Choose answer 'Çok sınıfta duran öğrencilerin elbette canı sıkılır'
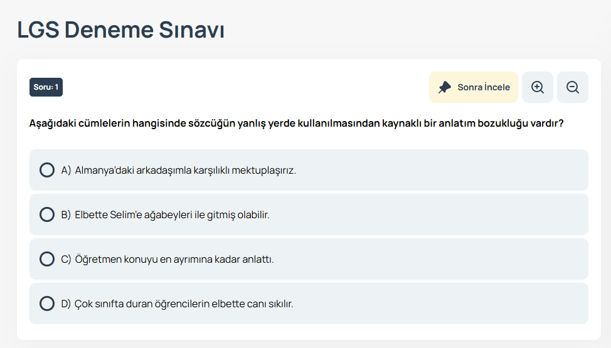 (x=184, y=304)
